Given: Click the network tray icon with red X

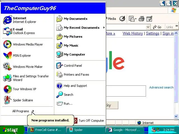Looking at the screenshot, I should tap(154, 130).
